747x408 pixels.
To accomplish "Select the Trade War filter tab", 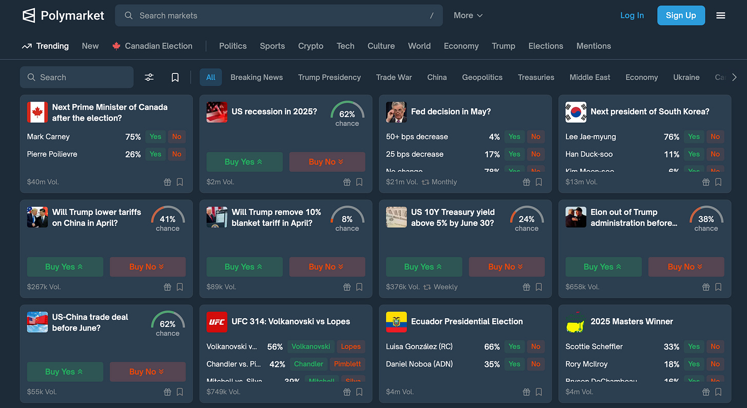I will pos(394,77).
